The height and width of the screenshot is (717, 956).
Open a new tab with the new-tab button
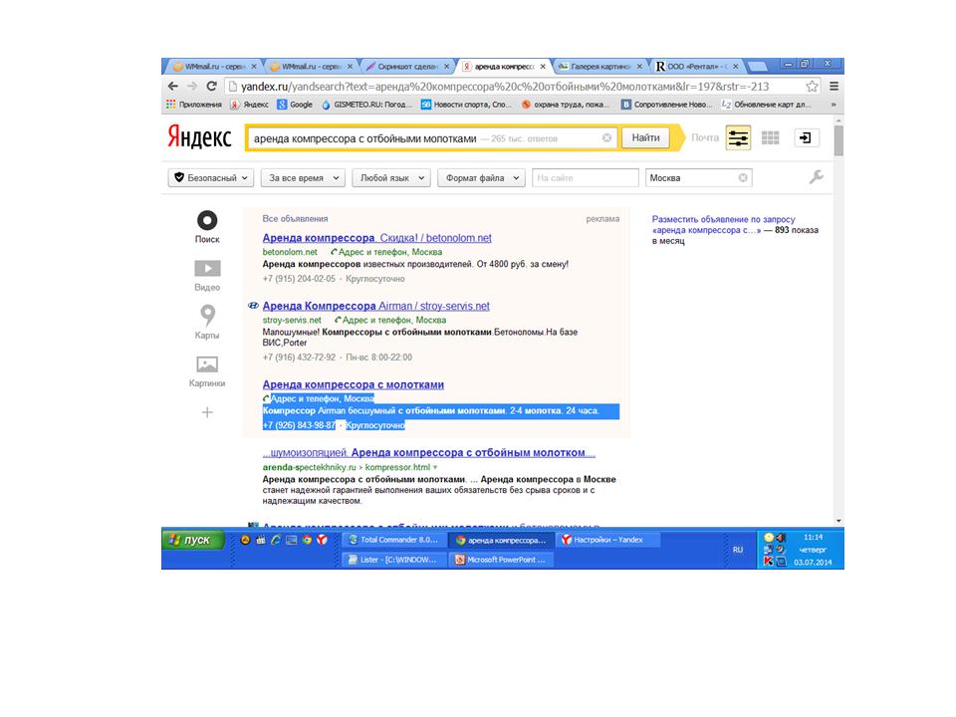757,67
